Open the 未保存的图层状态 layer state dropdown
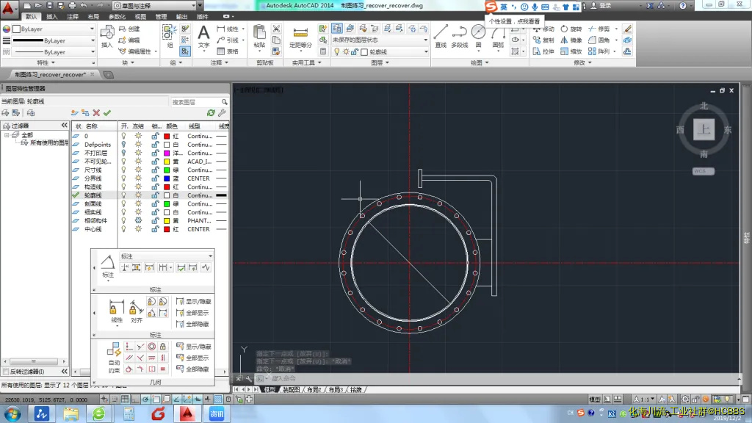This screenshot has width=752, height=423. coord(380,40)
